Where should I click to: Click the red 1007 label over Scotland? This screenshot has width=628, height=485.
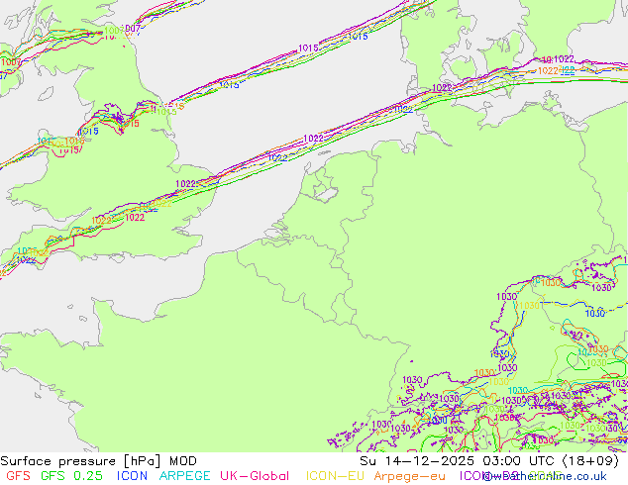tap(11, 62)
